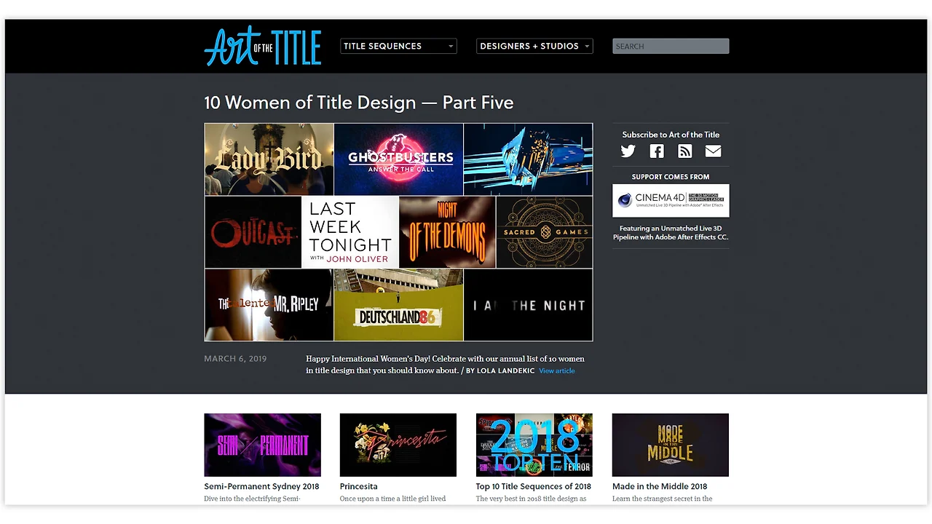Screen dimensions: 932x524
Task: Select the blue abstract 3D title image
Action: (x=528, y=159)
